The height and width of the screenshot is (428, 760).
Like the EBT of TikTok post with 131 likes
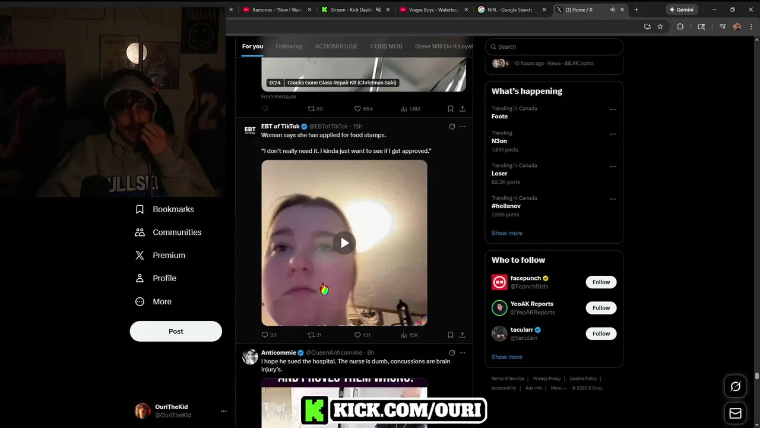click(x=362, y=335)
